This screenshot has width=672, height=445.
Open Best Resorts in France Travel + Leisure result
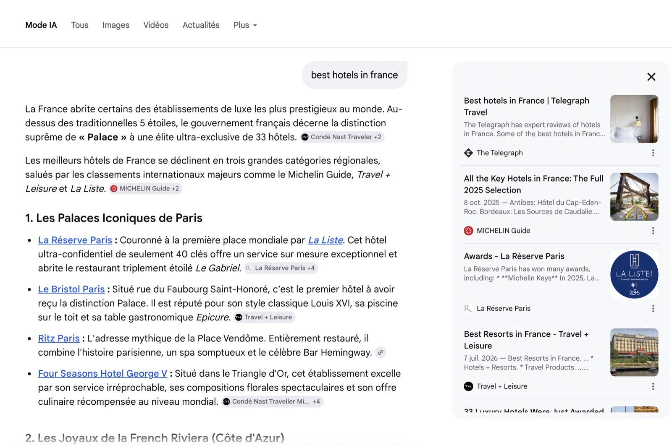click(x=526, y=340)
